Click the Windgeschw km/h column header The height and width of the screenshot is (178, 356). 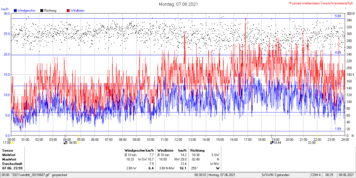point(139,151)
